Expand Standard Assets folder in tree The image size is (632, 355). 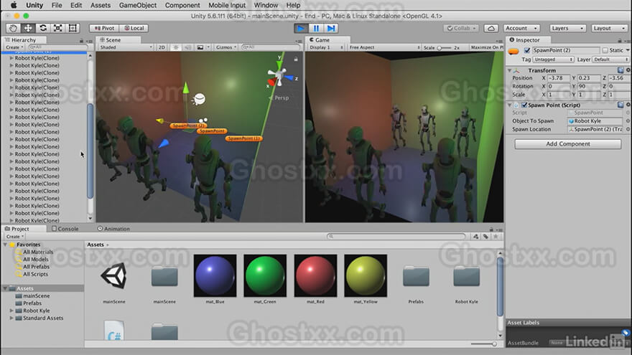tap(11, 318)
